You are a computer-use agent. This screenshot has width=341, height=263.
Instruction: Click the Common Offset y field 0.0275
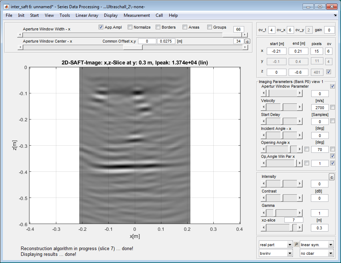click(x=166, y=41)
